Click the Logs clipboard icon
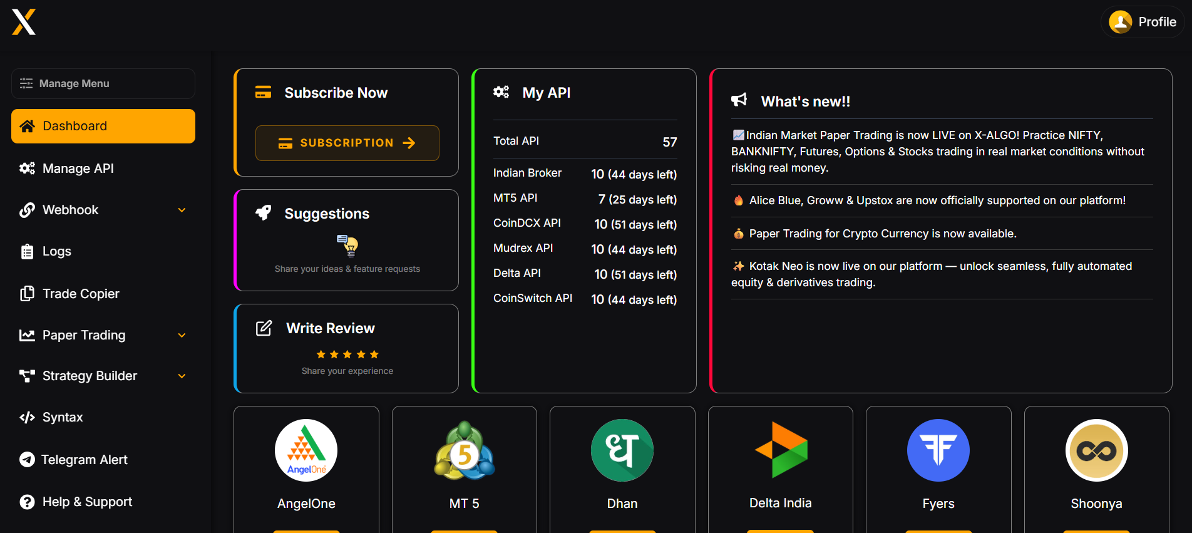The width and height of the screenshot is (1192, 533). point(27,251)
